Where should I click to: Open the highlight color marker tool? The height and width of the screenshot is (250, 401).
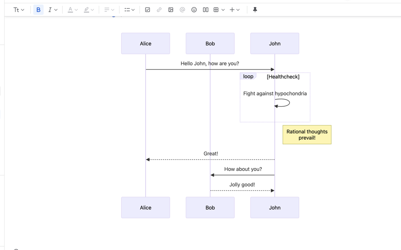coord(86,10)
